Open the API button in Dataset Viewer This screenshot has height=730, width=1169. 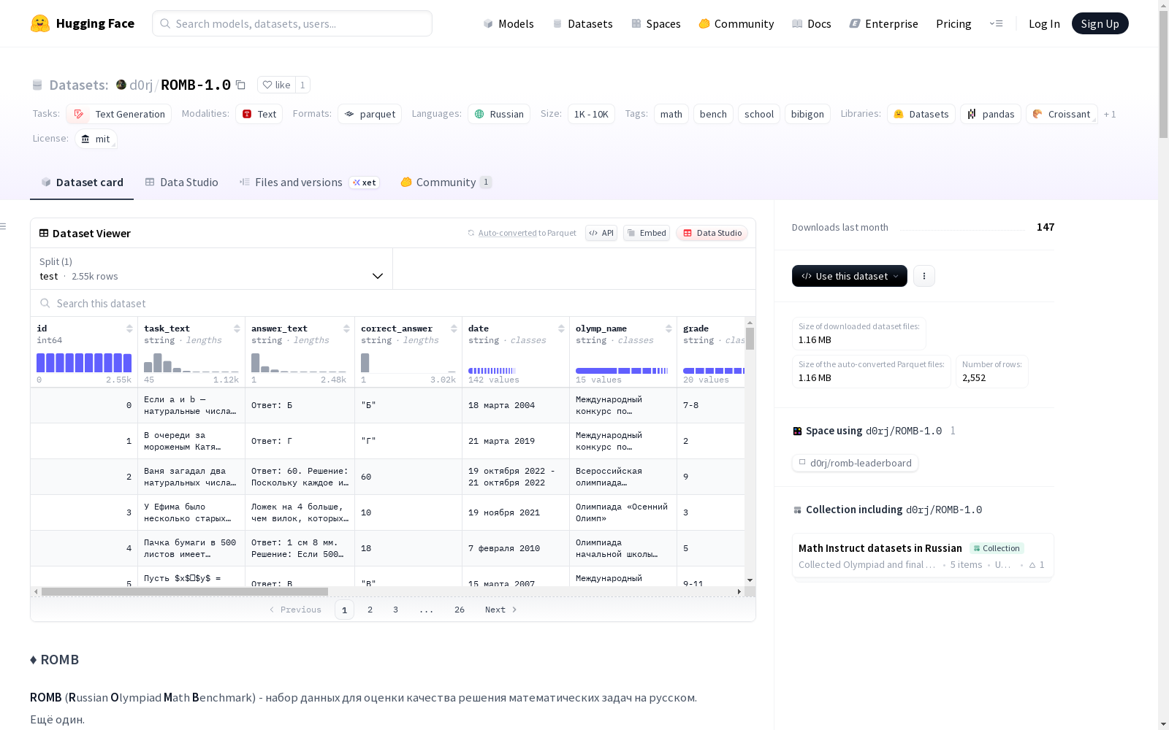601,233
